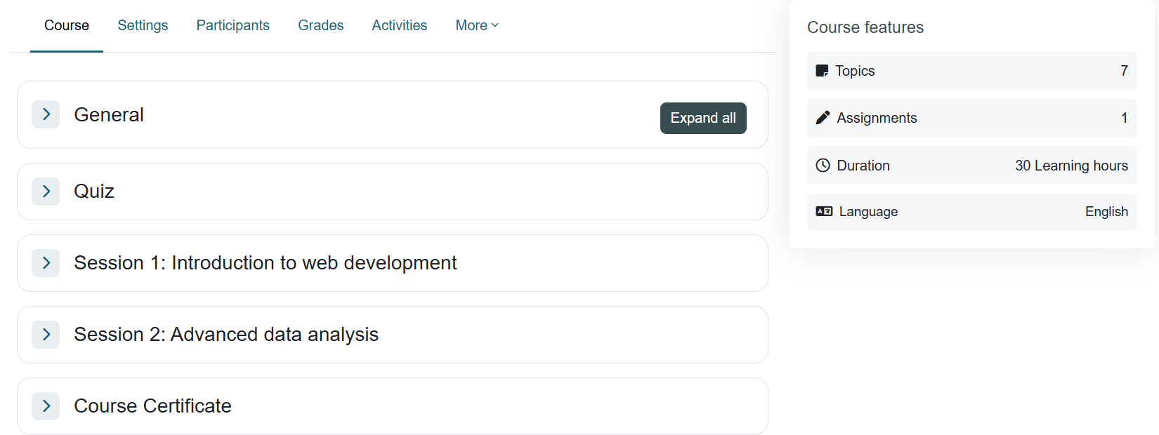Switch to the Settings tab
This screenshot has height=435, width=1159.
pos(143,25)
